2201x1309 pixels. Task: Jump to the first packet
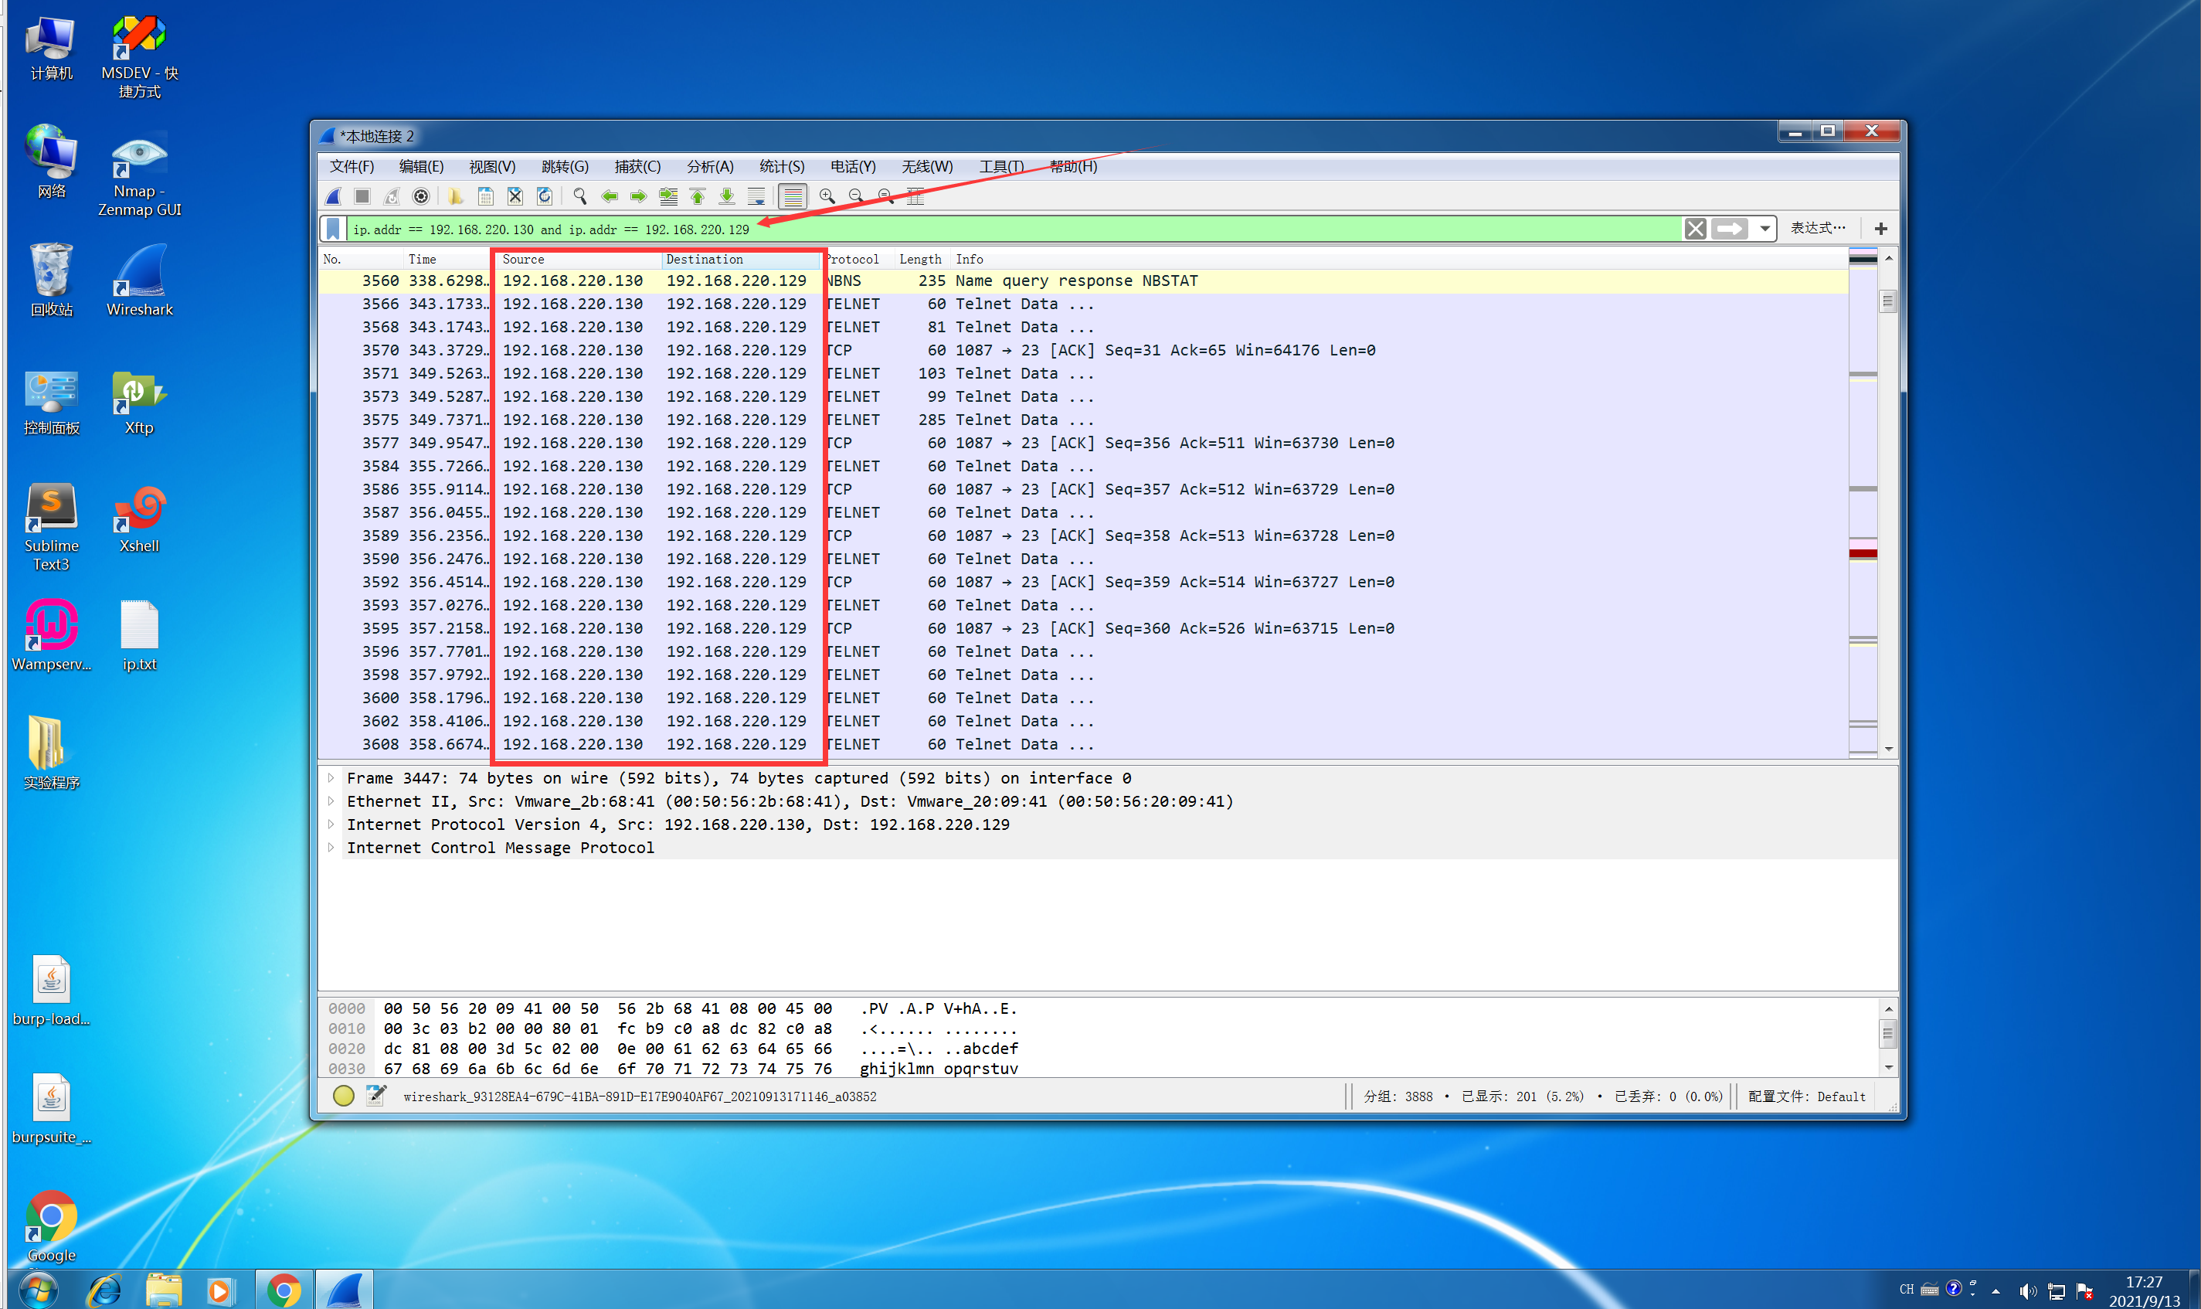[x=698, y=197]
